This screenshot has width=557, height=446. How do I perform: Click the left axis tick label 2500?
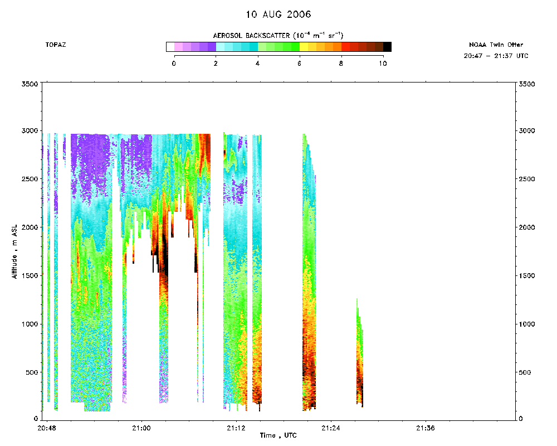tap(30, 179)
